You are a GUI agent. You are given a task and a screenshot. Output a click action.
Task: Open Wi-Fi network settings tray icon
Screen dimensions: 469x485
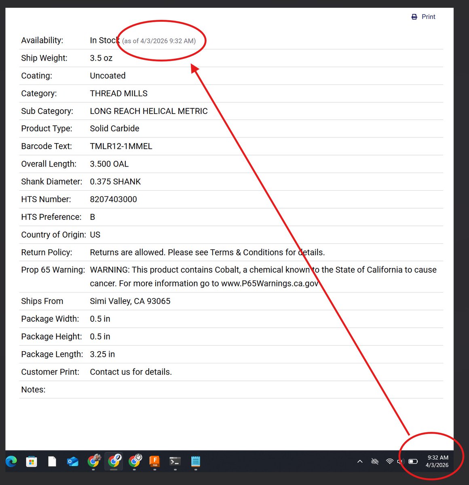point(390,461)
